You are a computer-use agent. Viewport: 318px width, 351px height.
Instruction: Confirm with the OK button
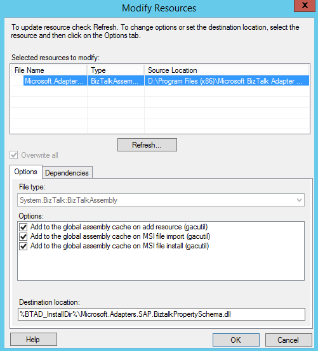pos(236,340)
